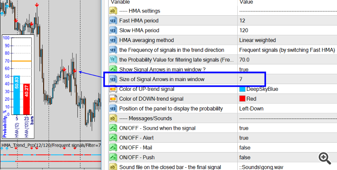Click the orange 70 threshold line
Screen dimensions: 337x170
pyautogui.click(x=22, y=61)
